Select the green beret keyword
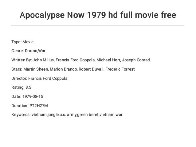Viewport: 196px width, 147px height. click(88, 115)
